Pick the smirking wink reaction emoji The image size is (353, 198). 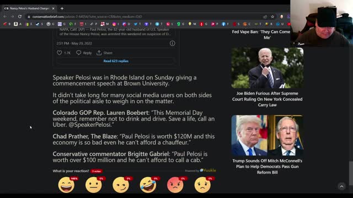pos(121,185)
